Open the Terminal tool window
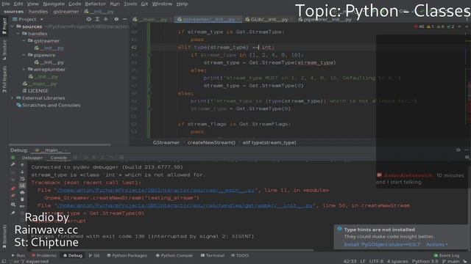 tap(213, 256)
